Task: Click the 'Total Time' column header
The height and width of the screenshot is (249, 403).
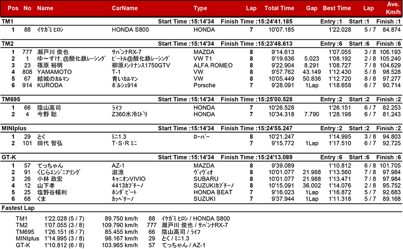Action: coord(279,8)
